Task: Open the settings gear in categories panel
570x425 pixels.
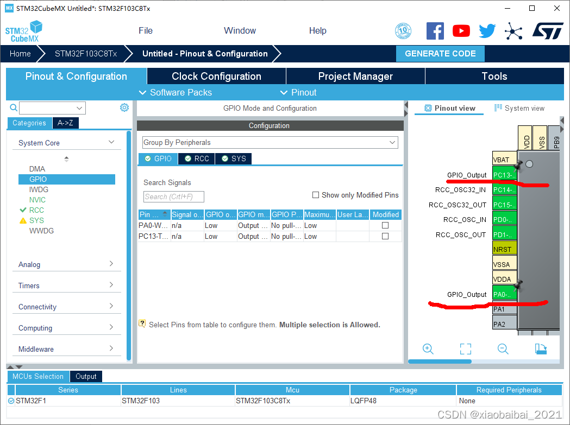Action: (x=124, y=107)
